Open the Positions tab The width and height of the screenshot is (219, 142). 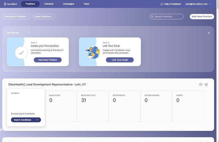pos(30,4)
